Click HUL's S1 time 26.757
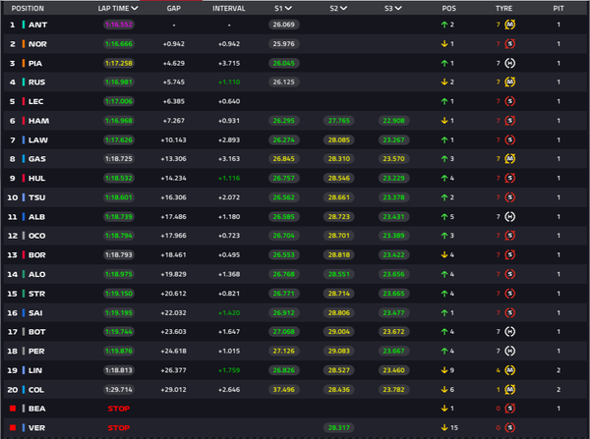This screenshot has width=590, height=439. (284, 178)
